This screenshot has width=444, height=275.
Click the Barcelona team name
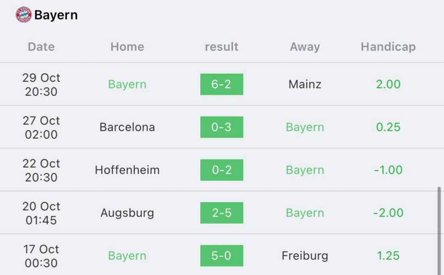(x=127, y=127)
